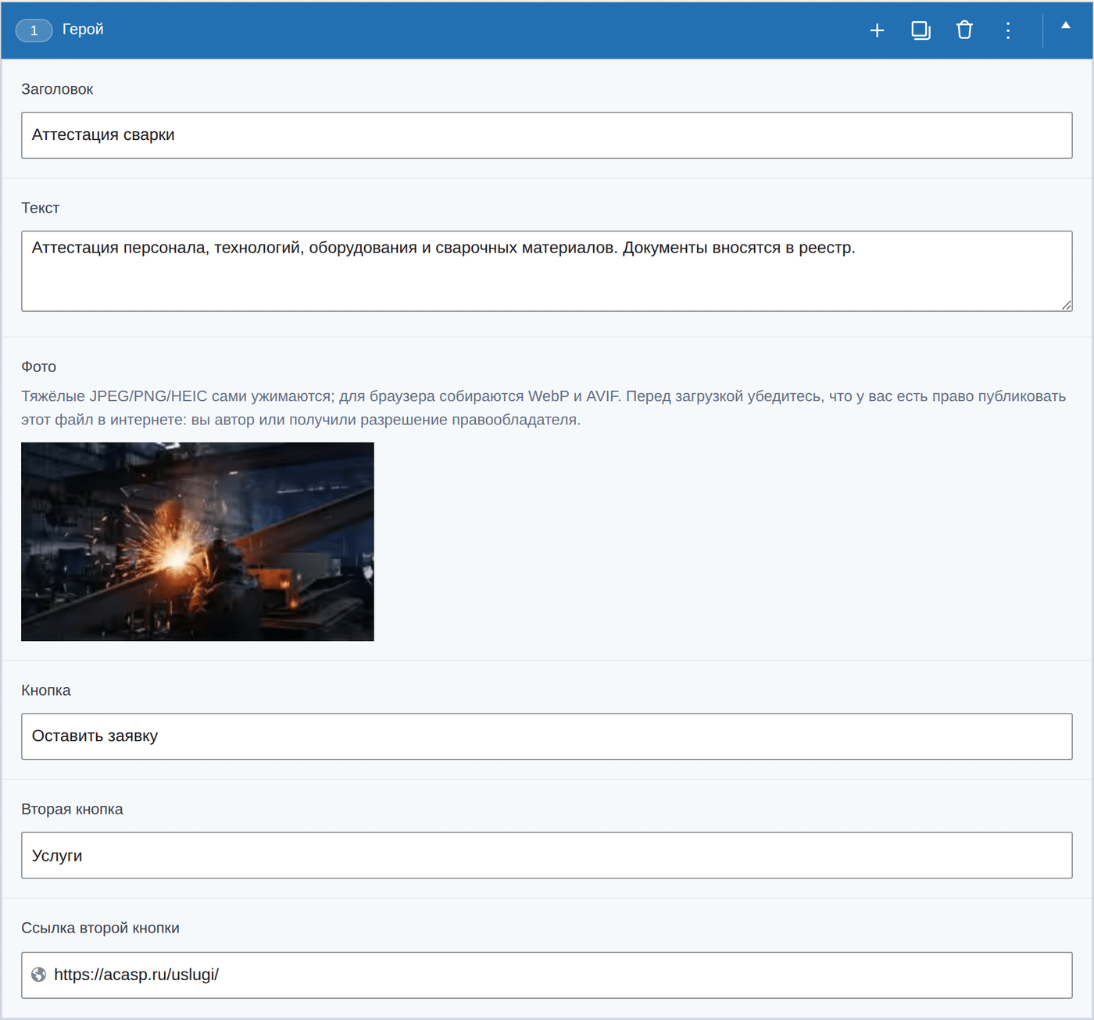The image size is (1094, 1020).
Task: Click the Герой block title
Action: pos(83,29)
